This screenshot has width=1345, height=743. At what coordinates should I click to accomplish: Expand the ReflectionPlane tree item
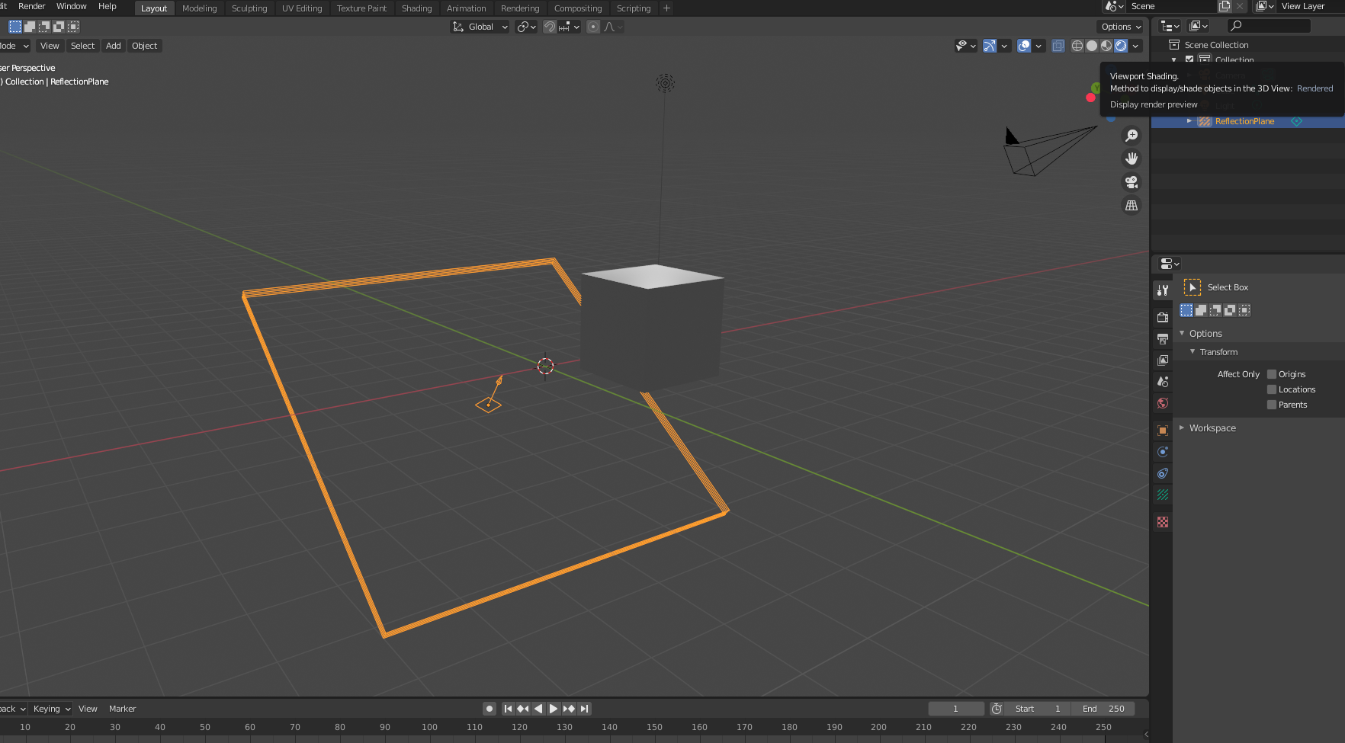[x=1189, y=121]
